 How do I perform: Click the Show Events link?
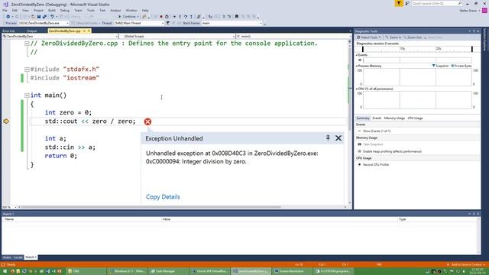pyautogui.click(x=377, y=131)
